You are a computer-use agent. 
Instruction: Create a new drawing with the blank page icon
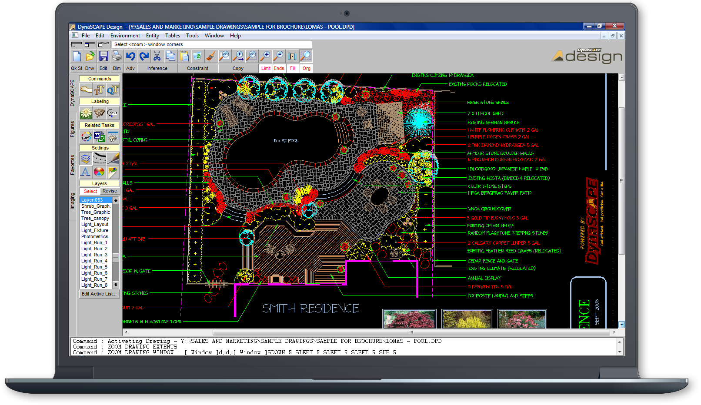77,56
